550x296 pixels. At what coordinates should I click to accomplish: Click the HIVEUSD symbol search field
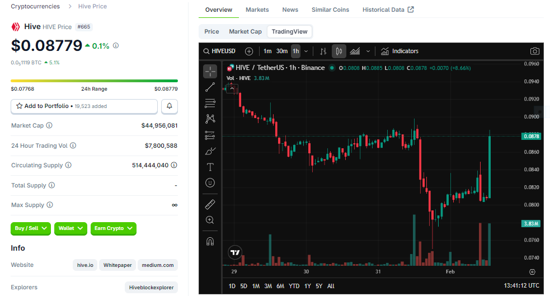[x=219, y=51]
